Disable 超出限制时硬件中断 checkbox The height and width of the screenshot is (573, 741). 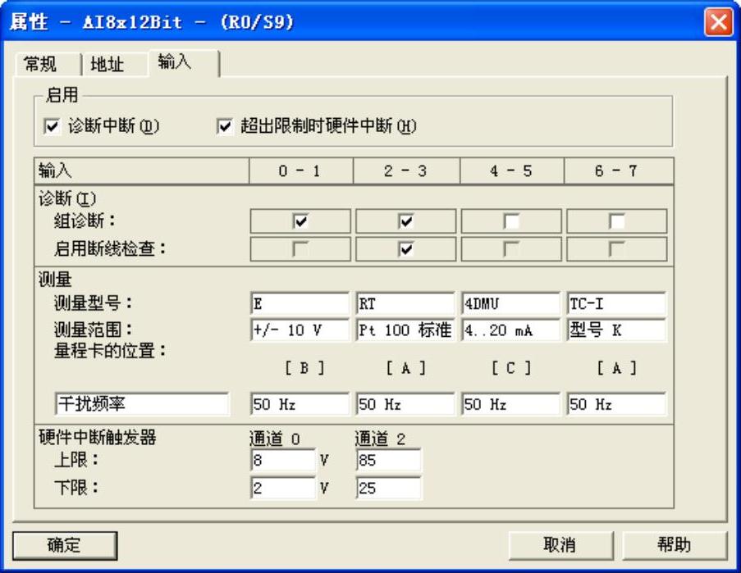point(225,126)
